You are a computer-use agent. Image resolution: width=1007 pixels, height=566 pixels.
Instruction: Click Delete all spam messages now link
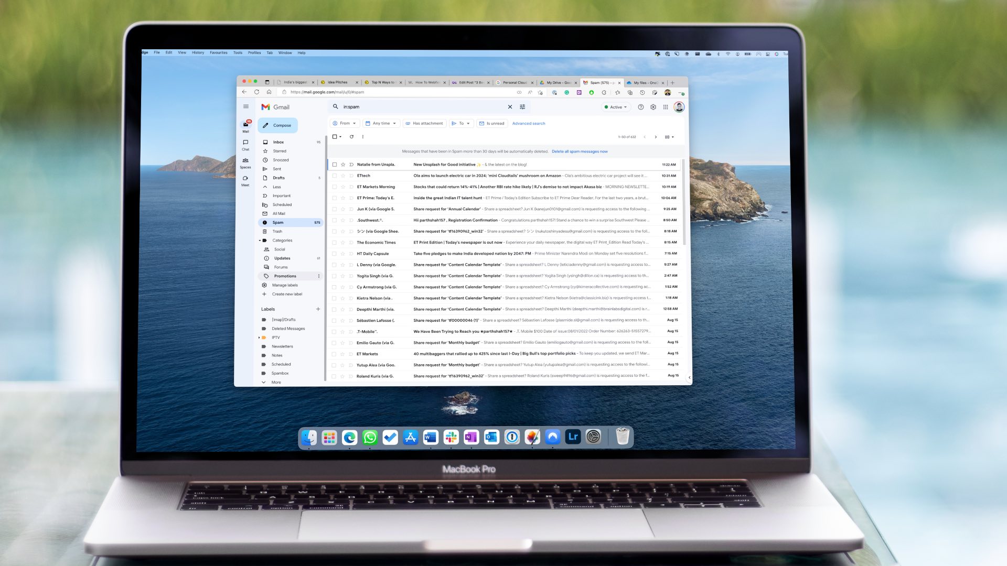click(x=580, y=151)
